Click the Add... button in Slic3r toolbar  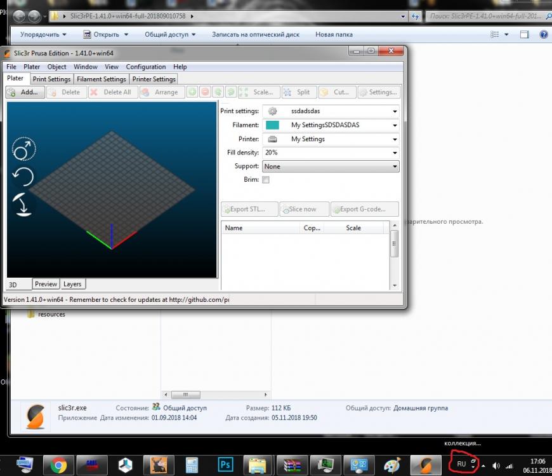(x=25, y=92)
